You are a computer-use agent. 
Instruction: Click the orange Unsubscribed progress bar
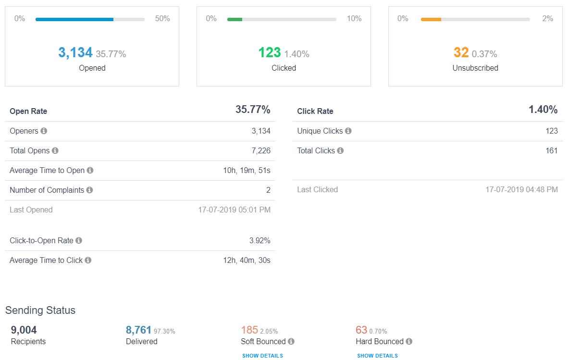point(475,20)
